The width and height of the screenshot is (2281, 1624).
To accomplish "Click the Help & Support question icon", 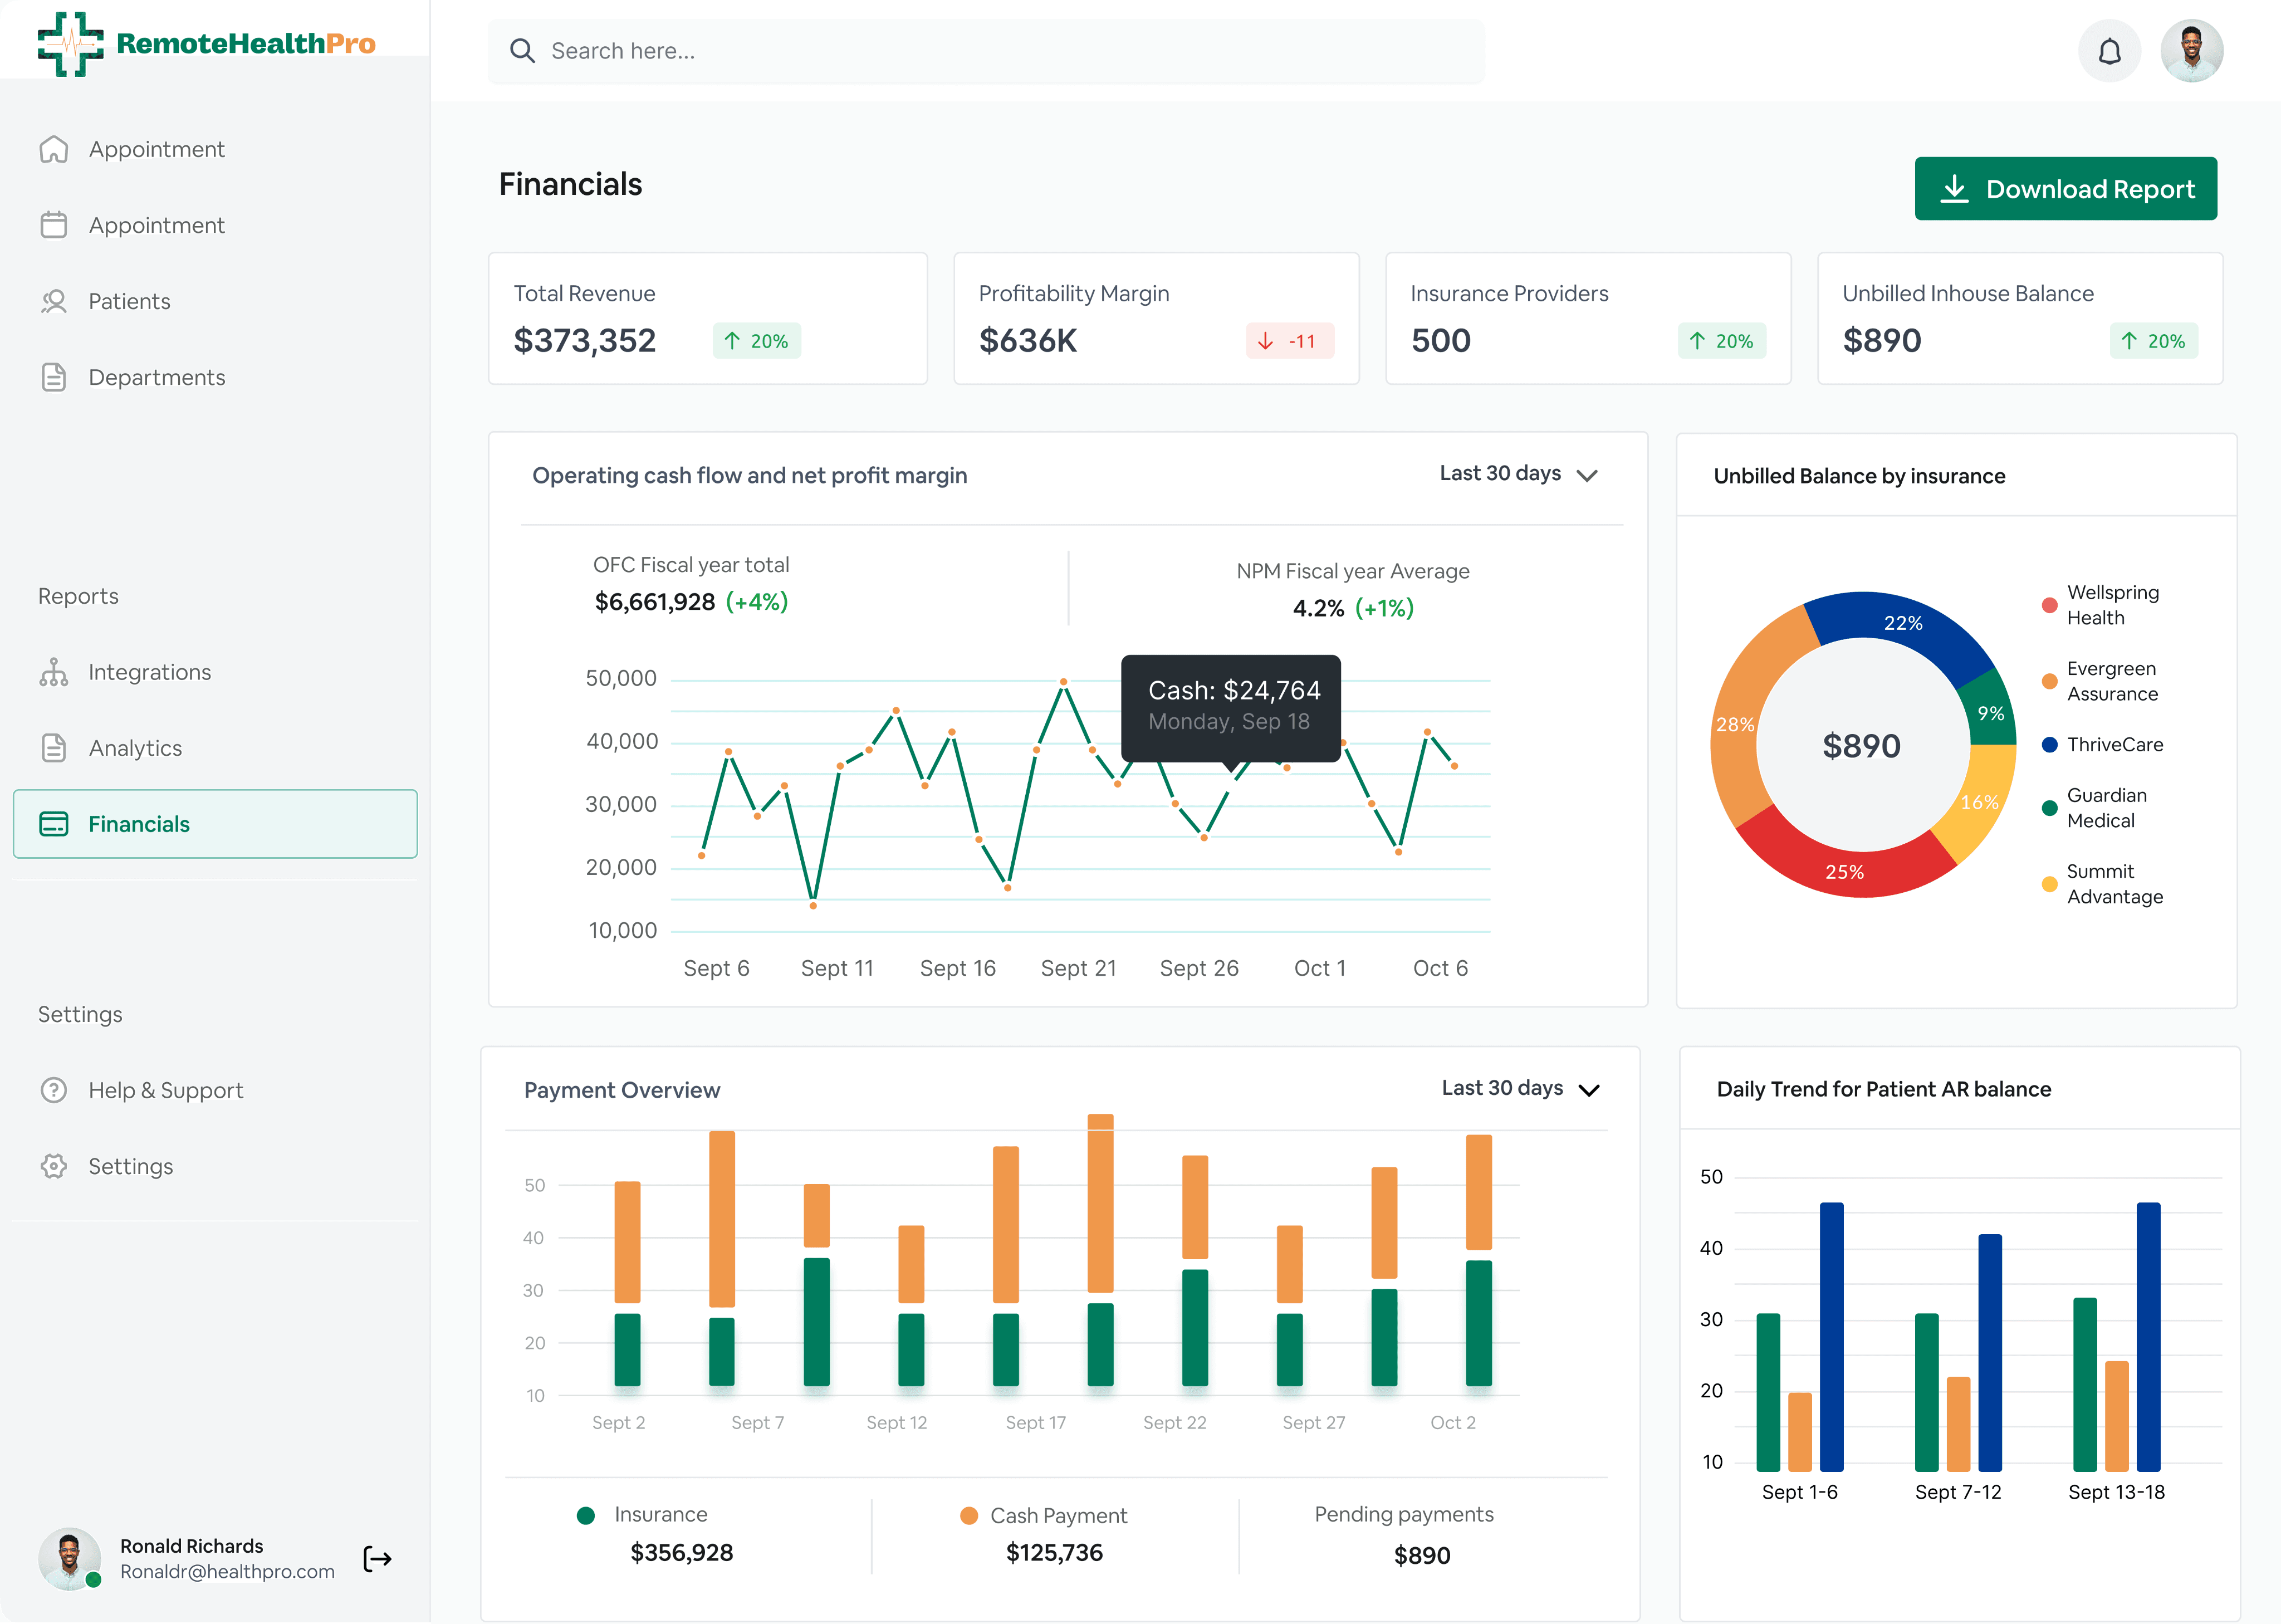I will (54, 1090).
